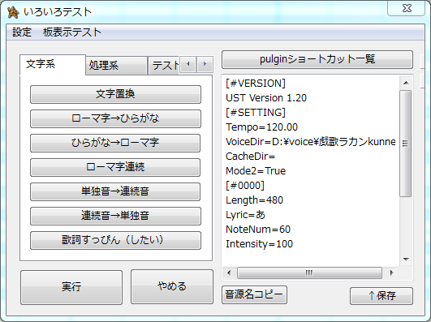Viewport: 431px width, 322px height.
Task: Cancel with the やめる button
Action: [x=172, y=286]
